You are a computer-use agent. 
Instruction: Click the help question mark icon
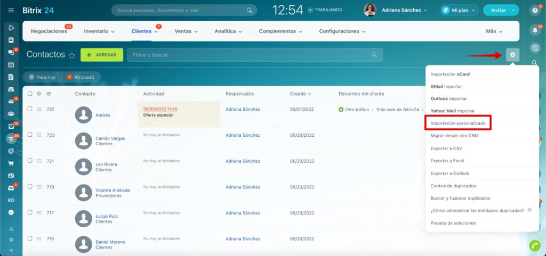click(x=535, y=10)
